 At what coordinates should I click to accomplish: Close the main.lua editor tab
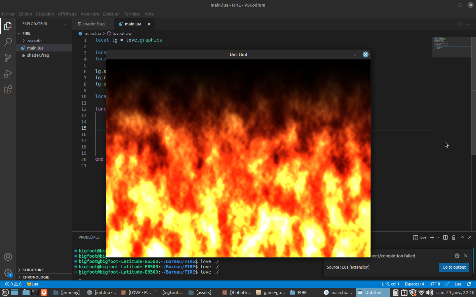pos(149,24)
